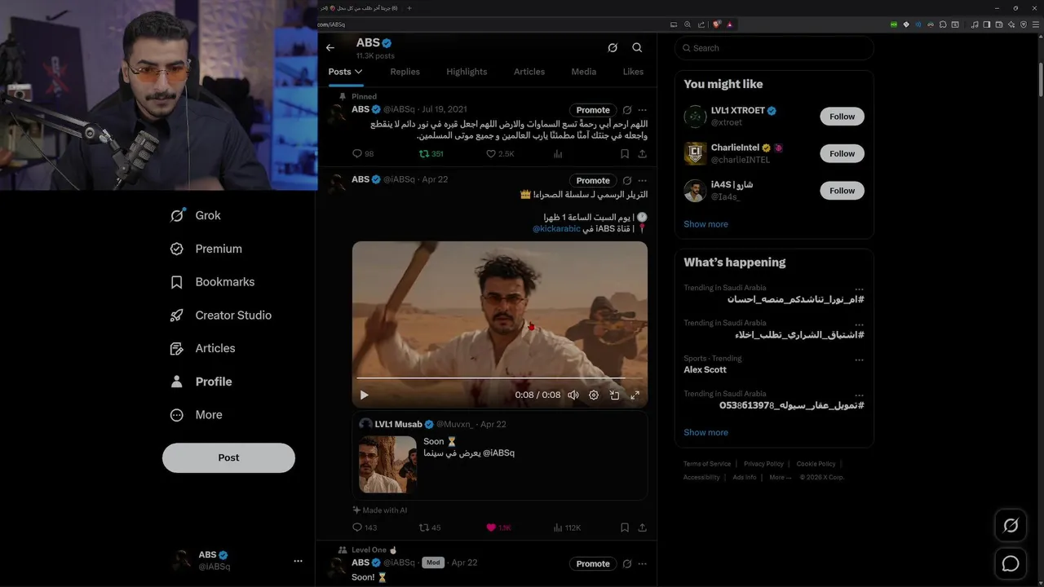Open Creator Studio in the sidebar

point(220,315)
